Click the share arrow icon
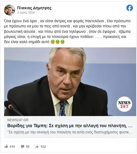Image resolution: width=137 pixels, height=154 pixels. point(37,147)
